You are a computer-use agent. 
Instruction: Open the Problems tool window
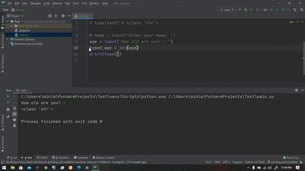pyautogui.click(x=61, y=158)
